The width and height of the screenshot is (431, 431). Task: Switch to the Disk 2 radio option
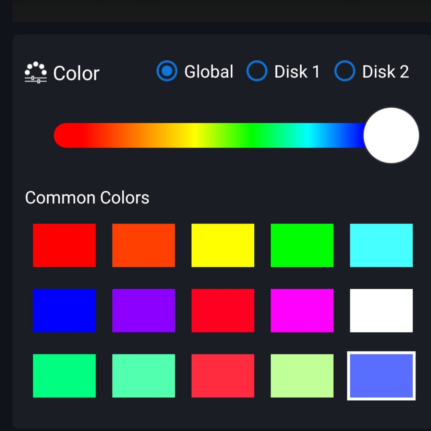[344, 71]
